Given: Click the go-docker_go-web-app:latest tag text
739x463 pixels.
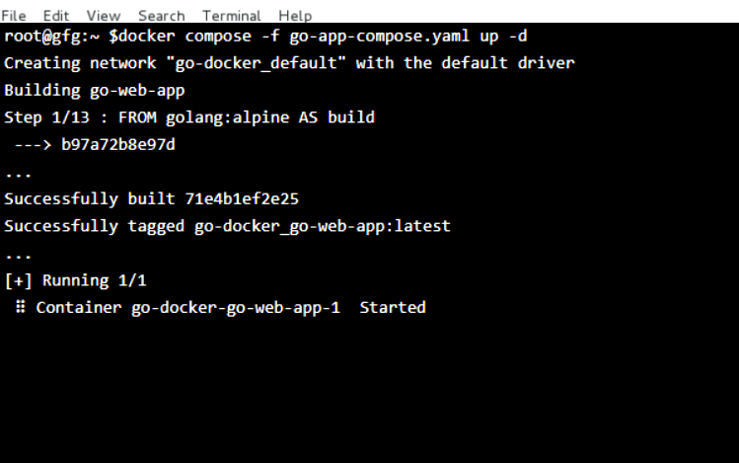Looking at the screenshot, I should coord(322,226).
